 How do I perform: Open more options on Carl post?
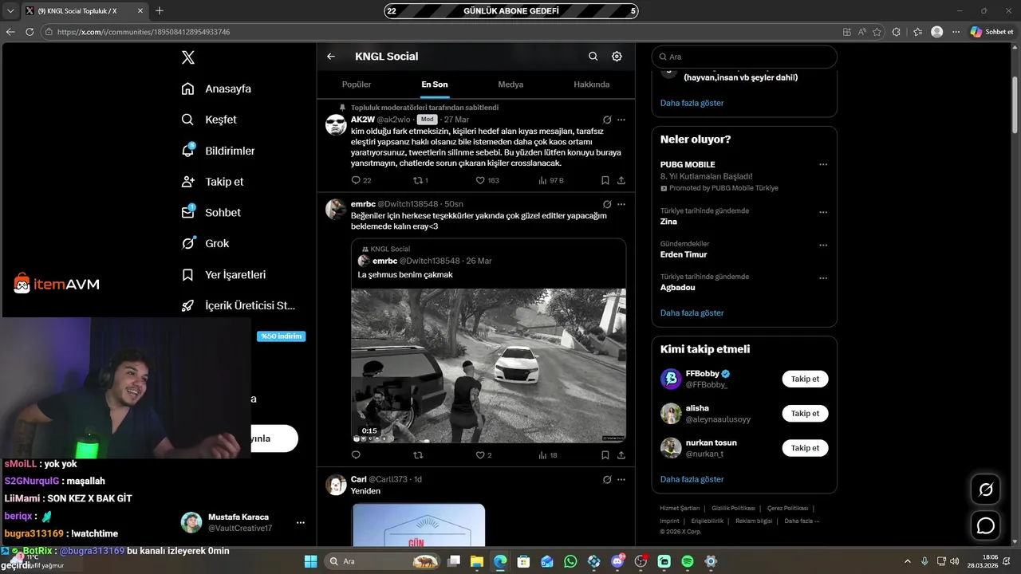[x=621, y=480]
